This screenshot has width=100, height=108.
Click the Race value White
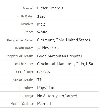coord(42,32)
